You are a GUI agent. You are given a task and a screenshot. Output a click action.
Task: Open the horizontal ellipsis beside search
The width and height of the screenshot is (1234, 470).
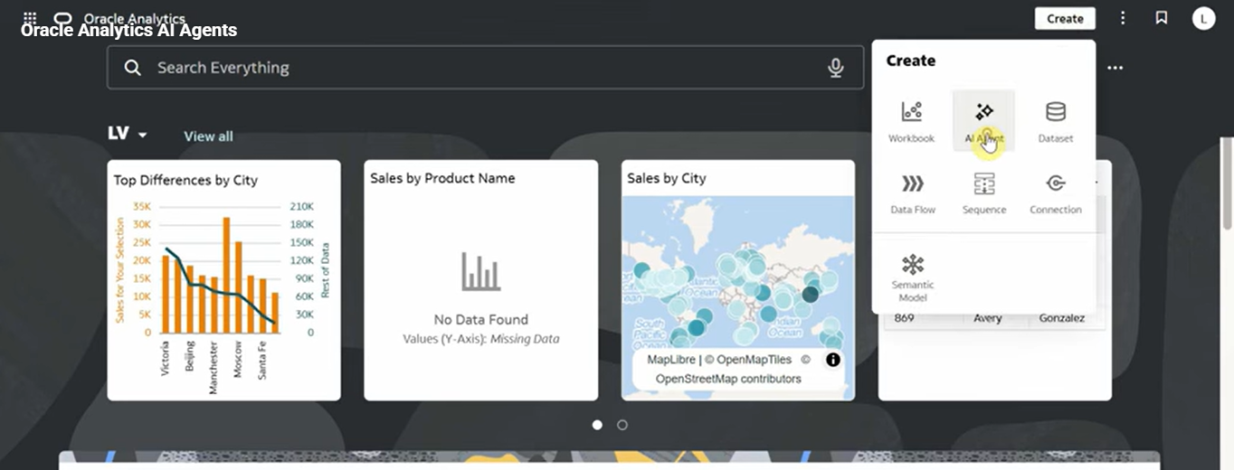point(1115,68)
